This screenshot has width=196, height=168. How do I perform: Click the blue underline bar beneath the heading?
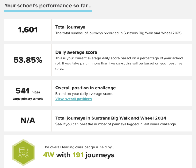pyautogui.click(x=48, y=11)
